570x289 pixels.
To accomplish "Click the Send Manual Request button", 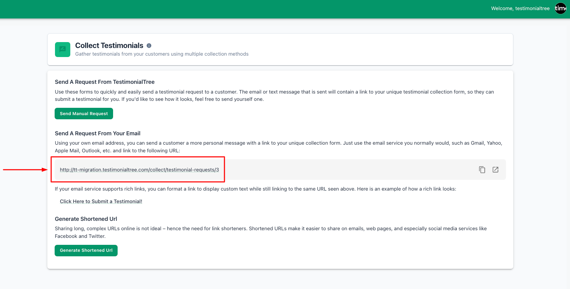I will click(x=84, y=114).
